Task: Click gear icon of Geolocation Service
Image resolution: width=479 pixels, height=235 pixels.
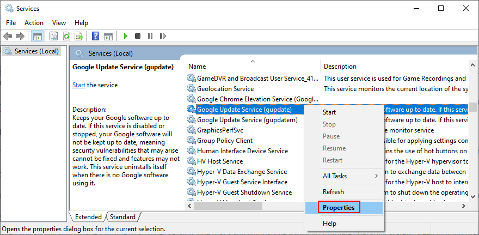Action: (191, 89)
